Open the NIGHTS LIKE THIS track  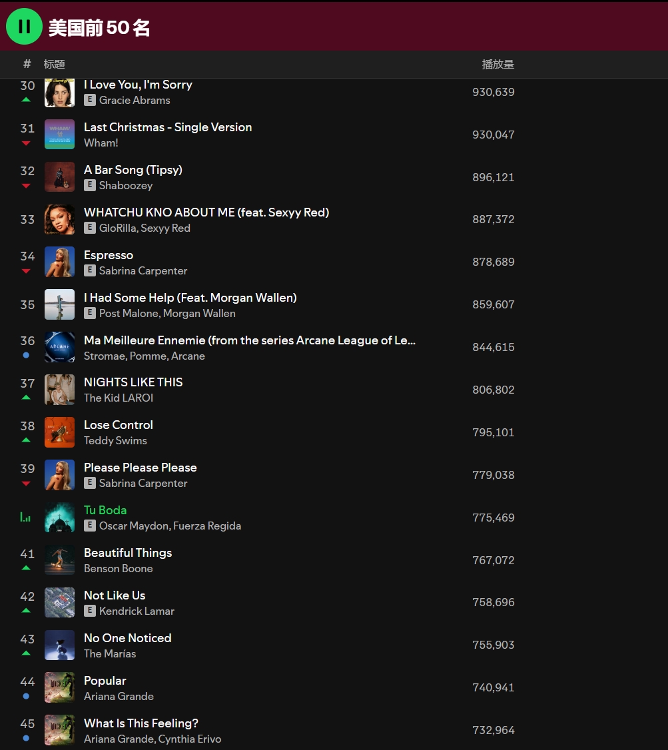click(133, 382)
